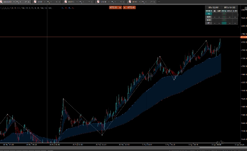
Task: Close the fifth chart tab
Action: tap(154, 2)
